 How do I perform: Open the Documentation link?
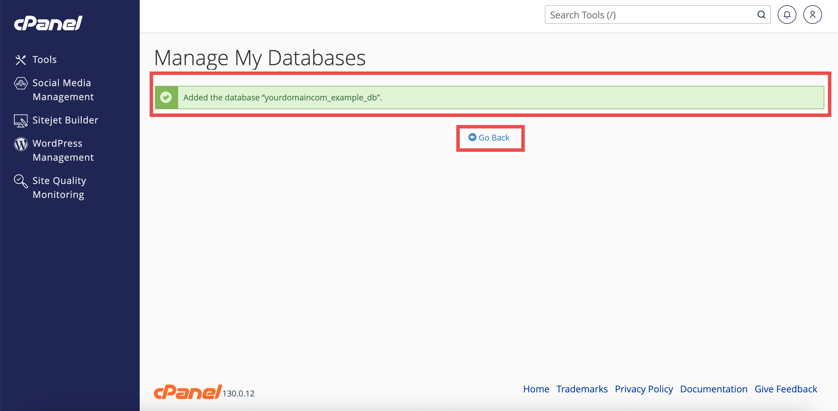point(714,389)
